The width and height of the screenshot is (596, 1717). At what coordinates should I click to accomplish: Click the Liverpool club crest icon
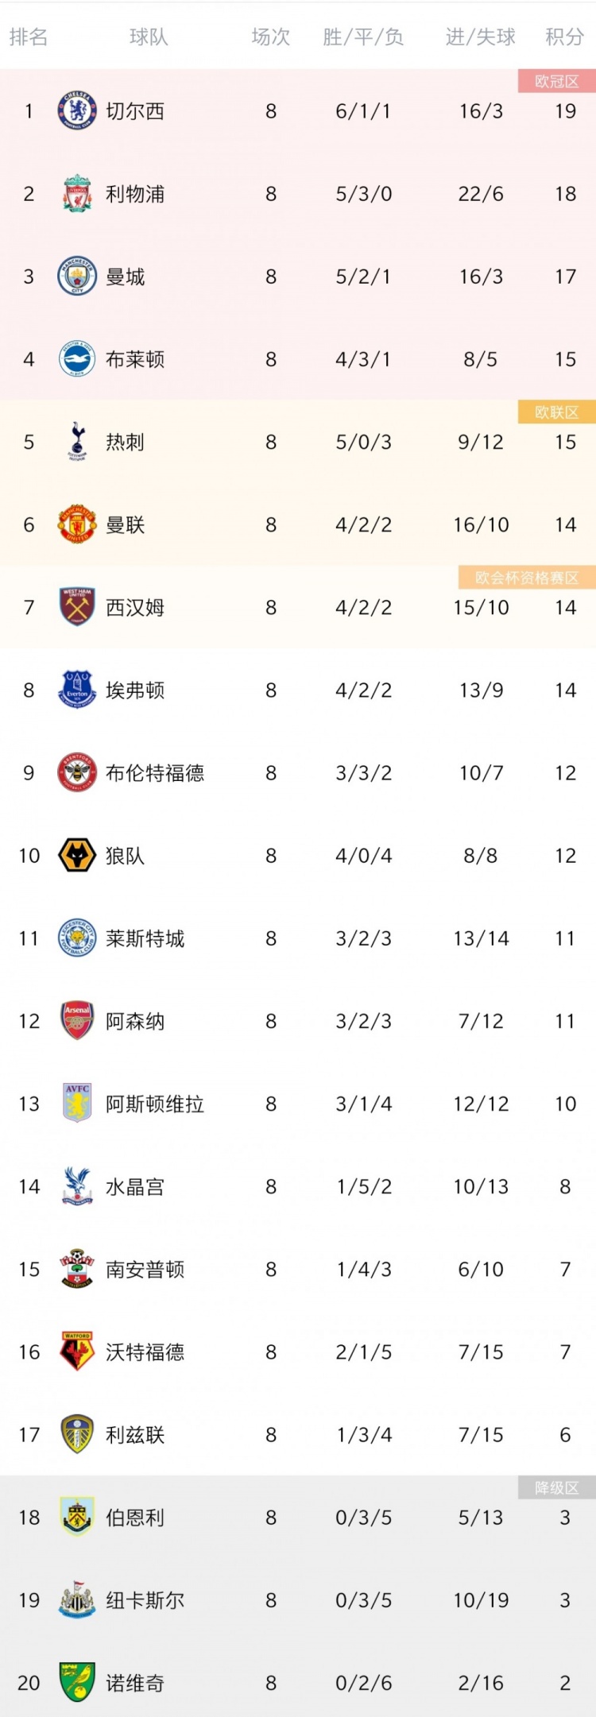[x=77, y=194]
